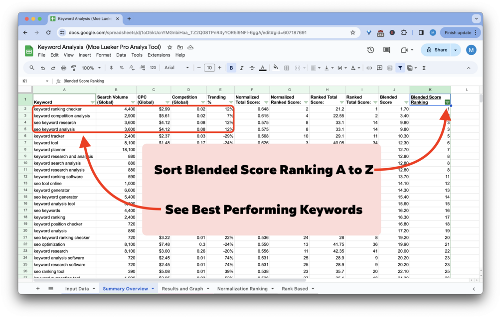This screenshot has width=501, height=318.
Task: Open the fill color picker
Action: [x=276, y=68]
